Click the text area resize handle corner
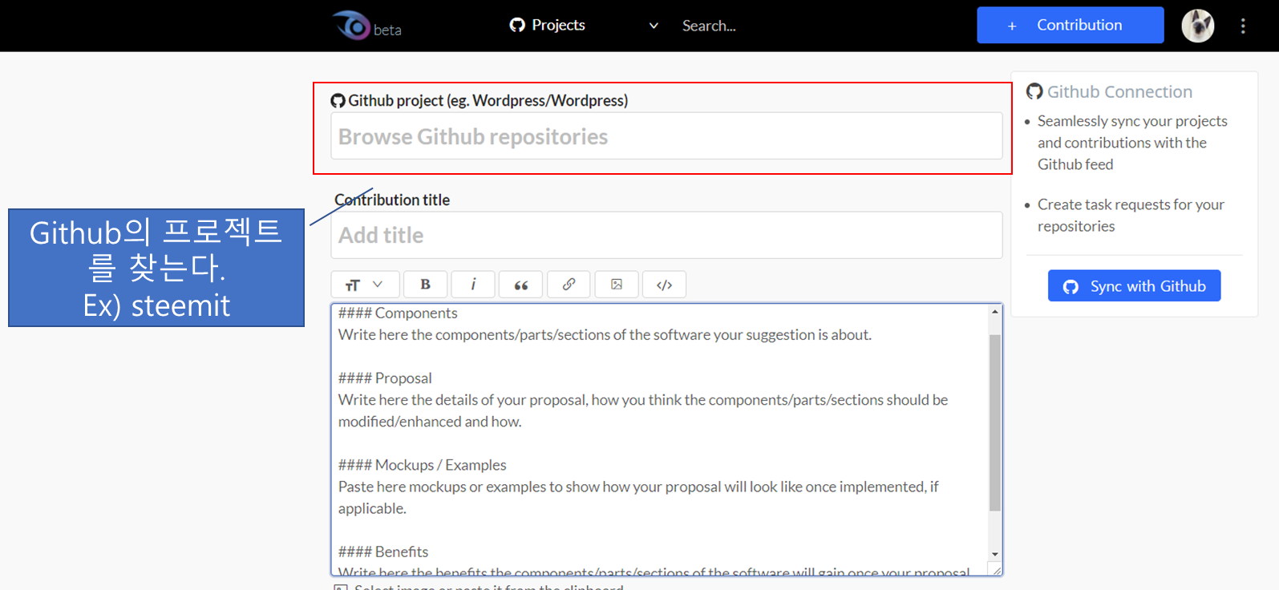Viewport: 1279px width, 590px height. pos(995,569)
